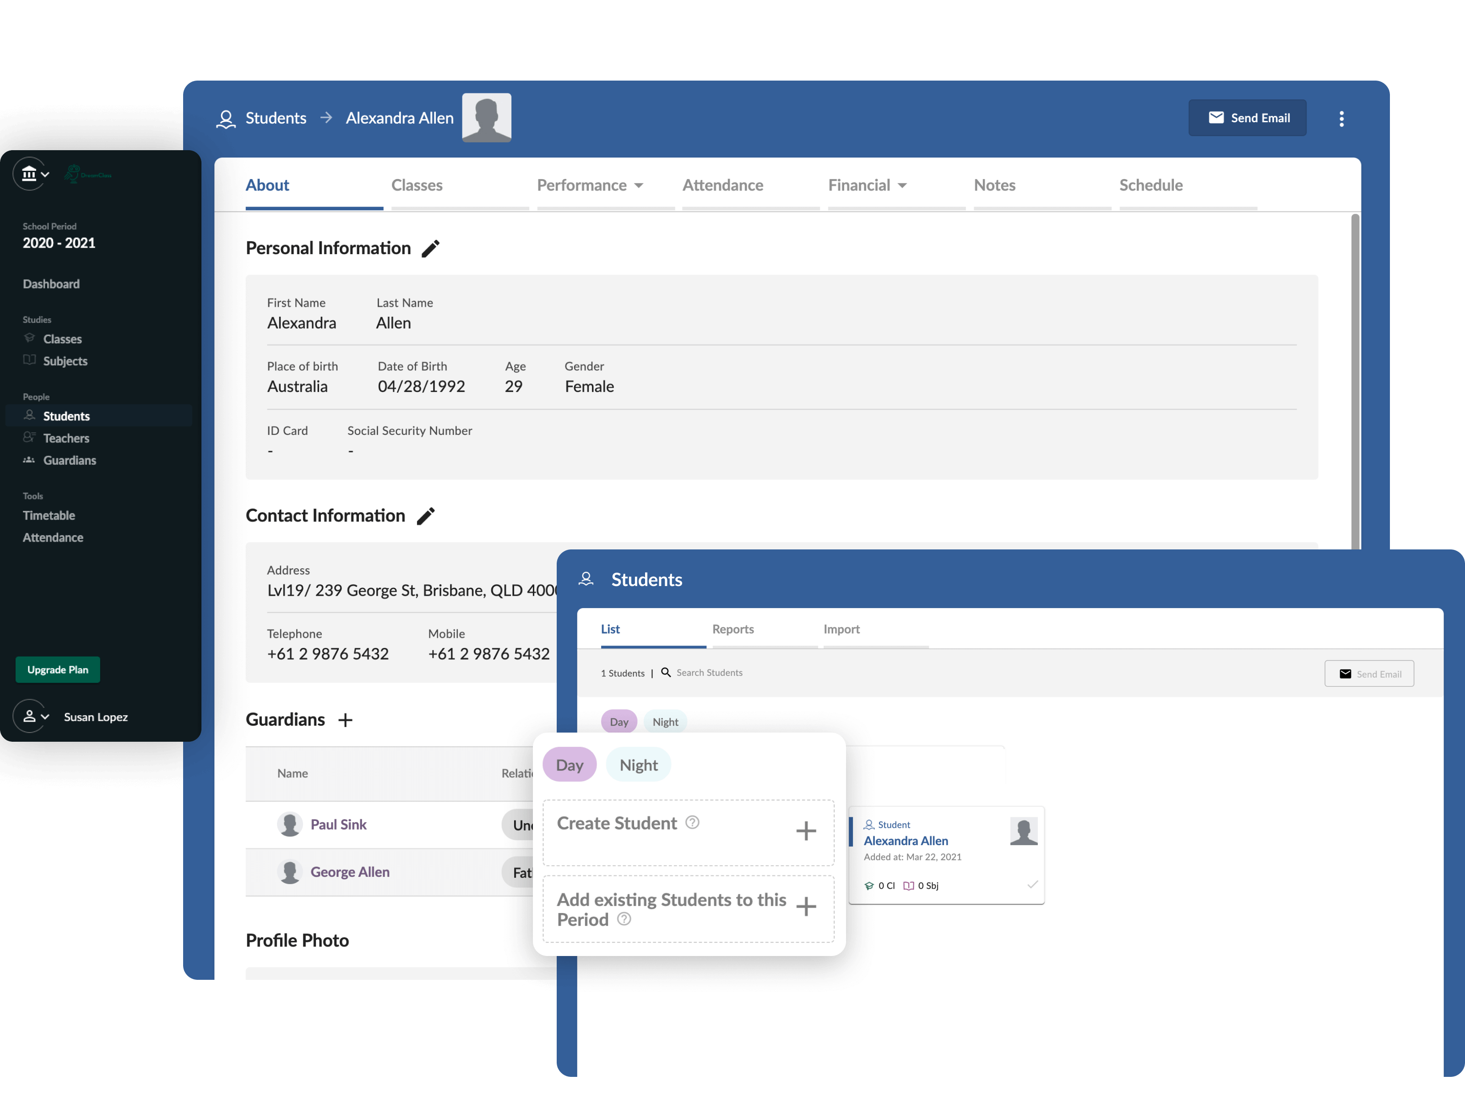Screen dimensions: 1465x1119
Task: Switch to the Notes tab
Action: click(x=994, y=185)
